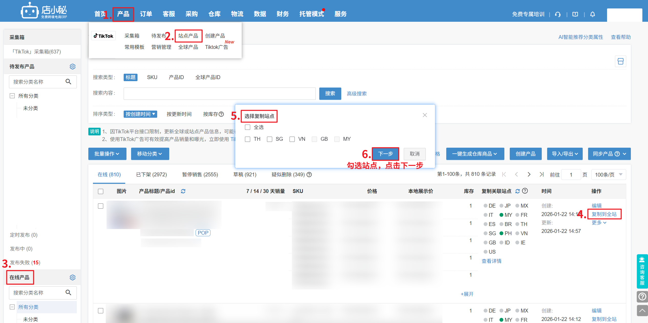
Task: Expand the 100条/页 page size selector
Action: pyautogui.click(x=609, y=175)
